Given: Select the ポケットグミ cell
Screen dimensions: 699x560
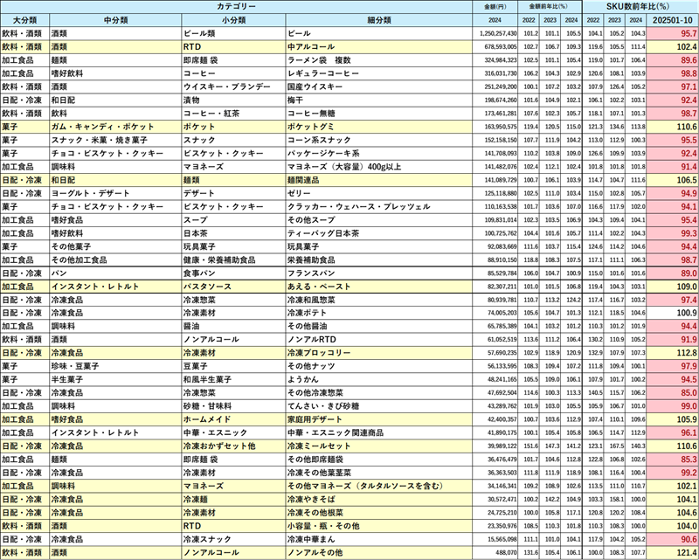Looking at the screenshot, I should (x=378, y=127).
